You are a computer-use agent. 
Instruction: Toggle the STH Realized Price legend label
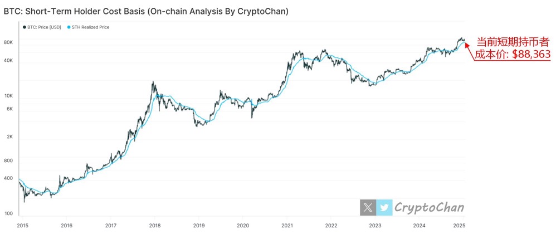coord(90,27)
